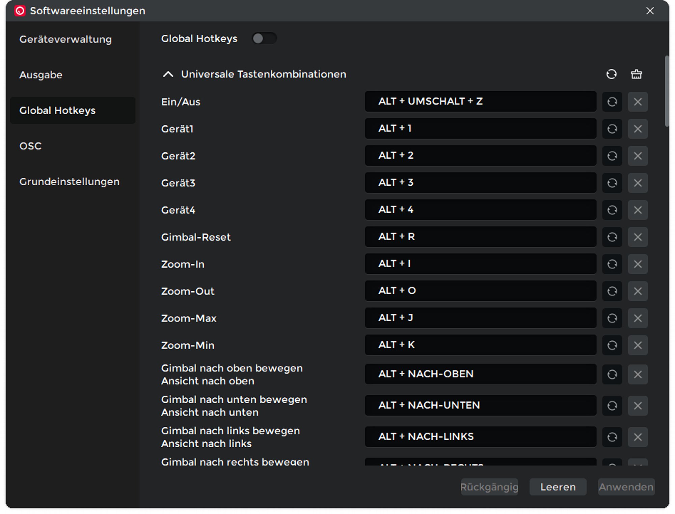Screen dimensions: 675x514
Task: Click the Zoom-Out hotkey input field
Action: pyautogui.click(x=480, y=291)
